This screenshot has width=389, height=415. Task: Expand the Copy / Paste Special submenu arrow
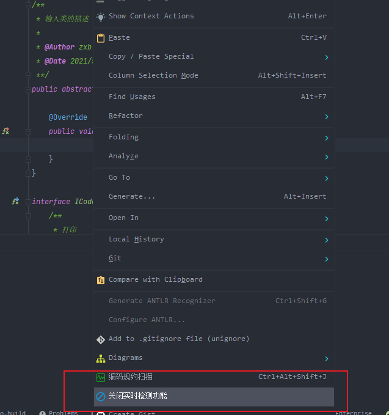[x=327, y=57]
